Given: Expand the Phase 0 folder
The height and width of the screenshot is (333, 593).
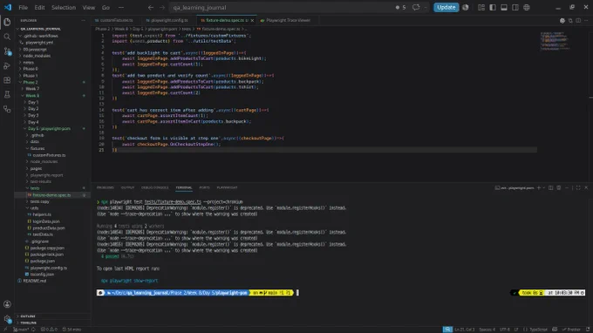Looking at the screenshot, I should click(x=31, y=69).
